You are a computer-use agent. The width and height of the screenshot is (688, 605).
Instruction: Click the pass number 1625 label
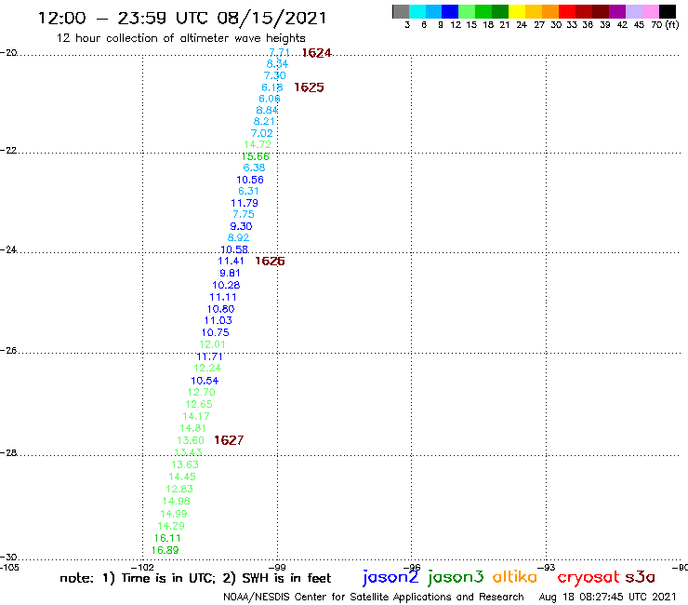point(309,87)
